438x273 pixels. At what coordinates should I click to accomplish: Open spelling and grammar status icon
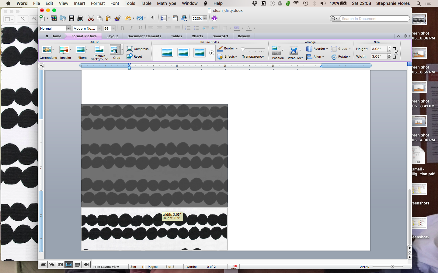tap(234, 267)
